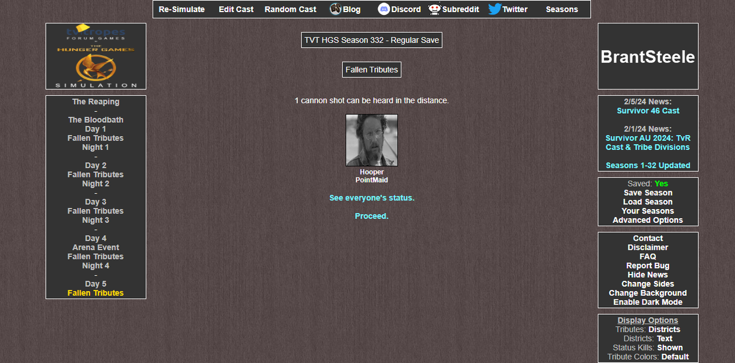The image size is (735, 363).
Task: Click the Twitter bird icon
Action: pos(495,9)
